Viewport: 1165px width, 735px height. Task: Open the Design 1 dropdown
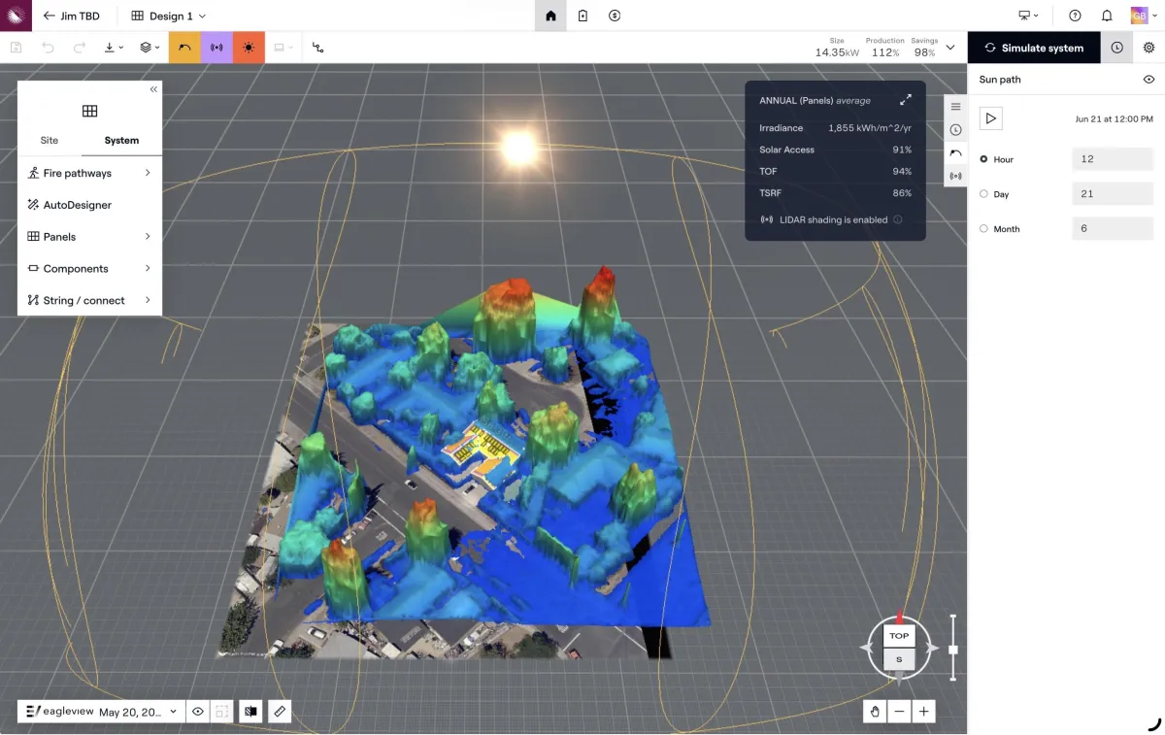[x=169, y=16]
